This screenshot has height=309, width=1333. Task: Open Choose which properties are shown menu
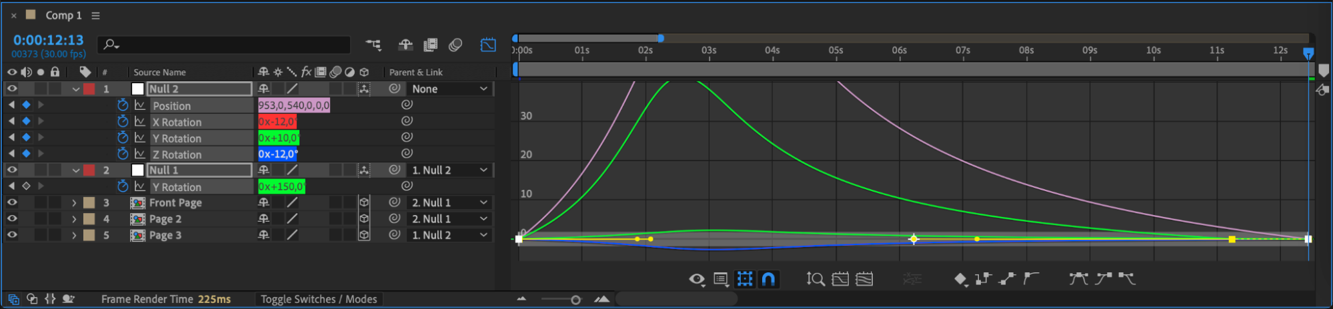coord(697,279)
